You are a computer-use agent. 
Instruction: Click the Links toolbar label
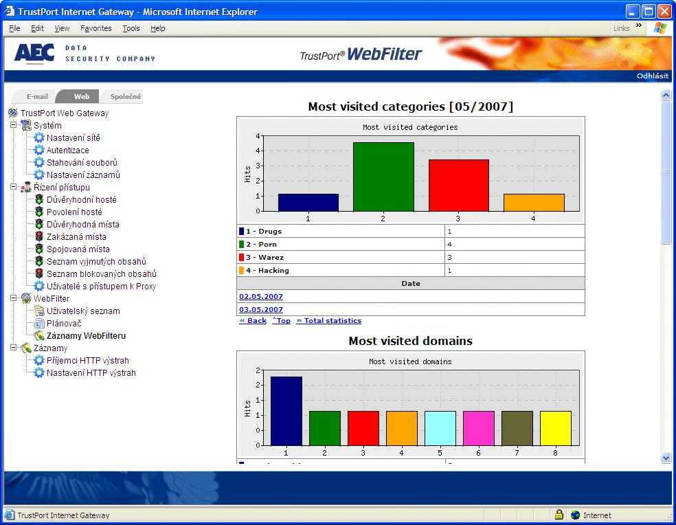(x=621, y=28)
